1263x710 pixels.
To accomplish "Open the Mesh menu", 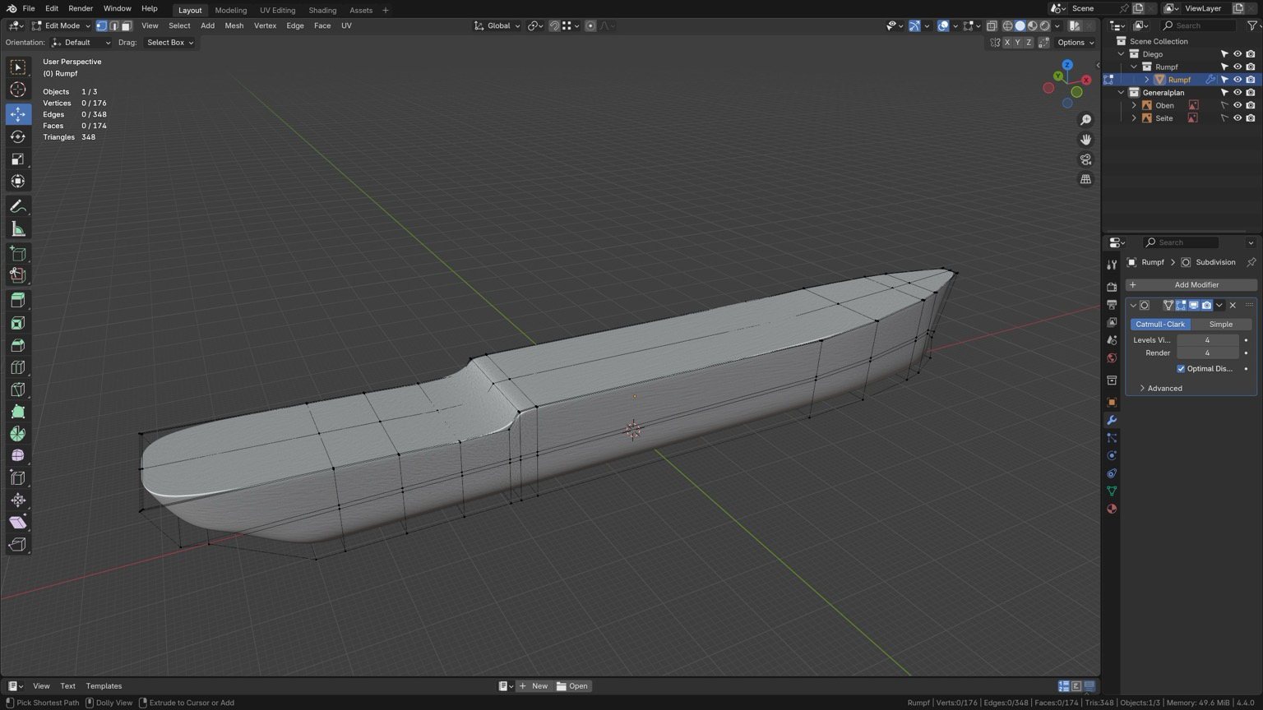I will pyautogui.click(x=234, y=25).
